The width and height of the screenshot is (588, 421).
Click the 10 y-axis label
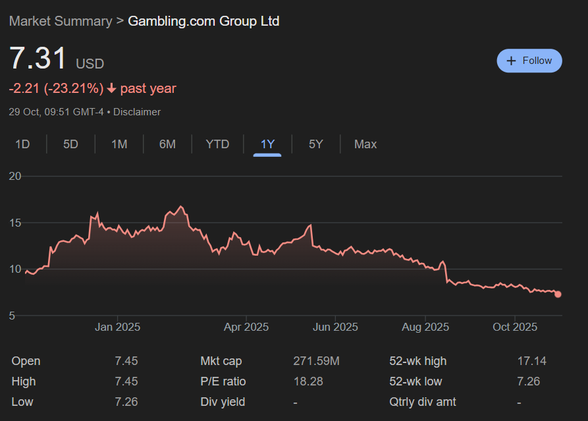[15, 269]
